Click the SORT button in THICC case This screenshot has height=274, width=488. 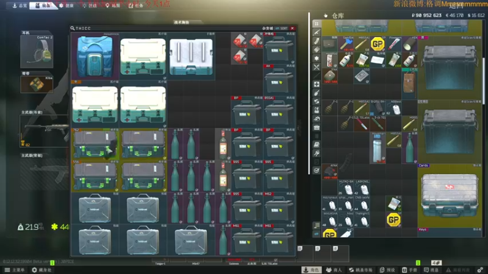coord(282,28)
